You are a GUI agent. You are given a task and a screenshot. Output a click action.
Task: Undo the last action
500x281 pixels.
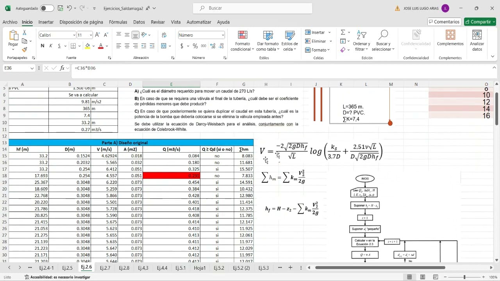point(69,8)
